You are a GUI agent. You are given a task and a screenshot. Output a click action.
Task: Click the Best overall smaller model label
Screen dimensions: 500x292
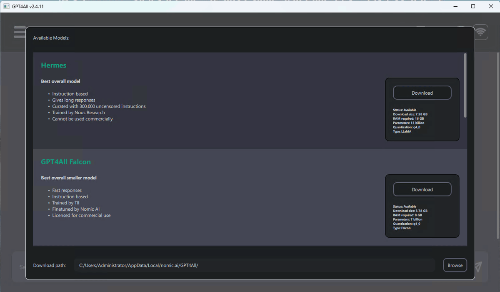tap(68, 177)
